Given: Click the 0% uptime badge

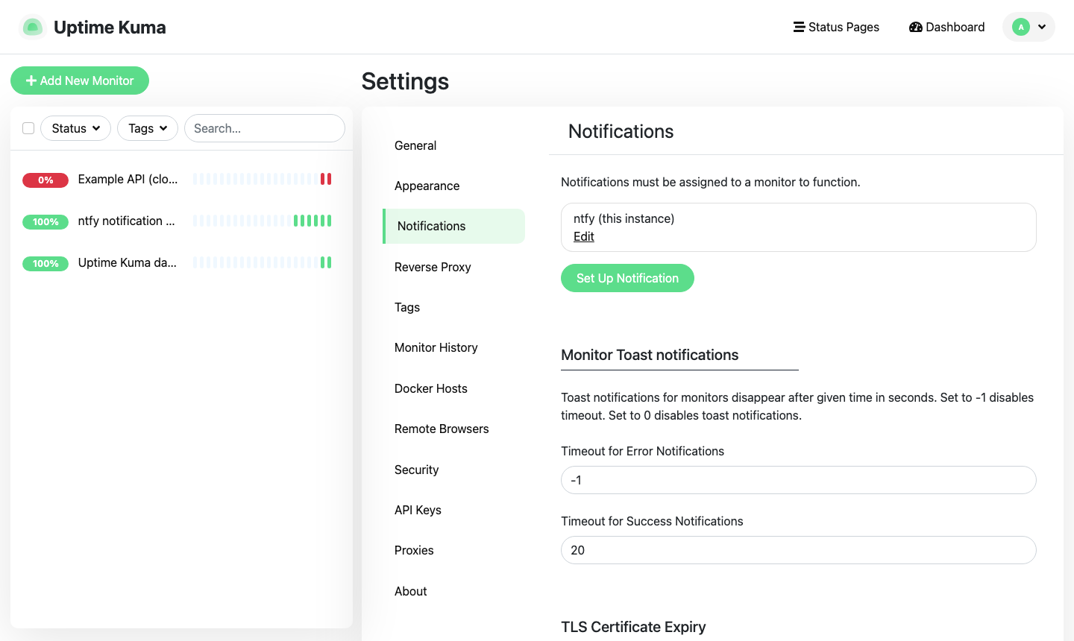Looking at the screenshot, I should 45,180.
